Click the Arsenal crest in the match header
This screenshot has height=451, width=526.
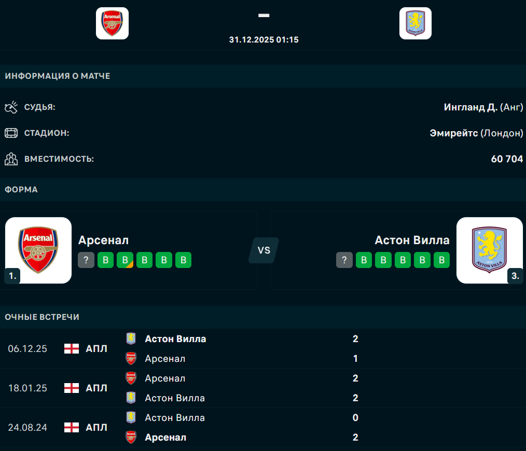[x=112, y=23]
